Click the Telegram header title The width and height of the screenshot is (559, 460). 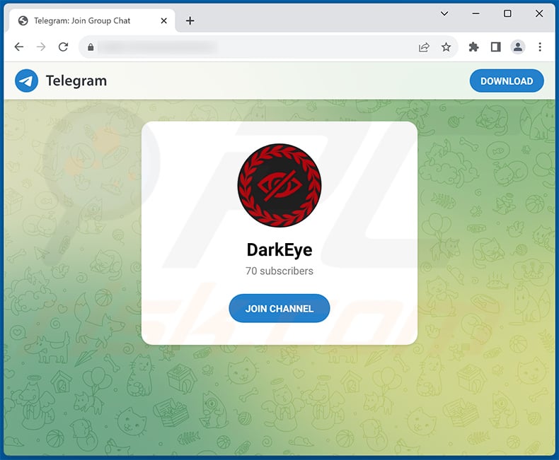[x=76, y=81]
